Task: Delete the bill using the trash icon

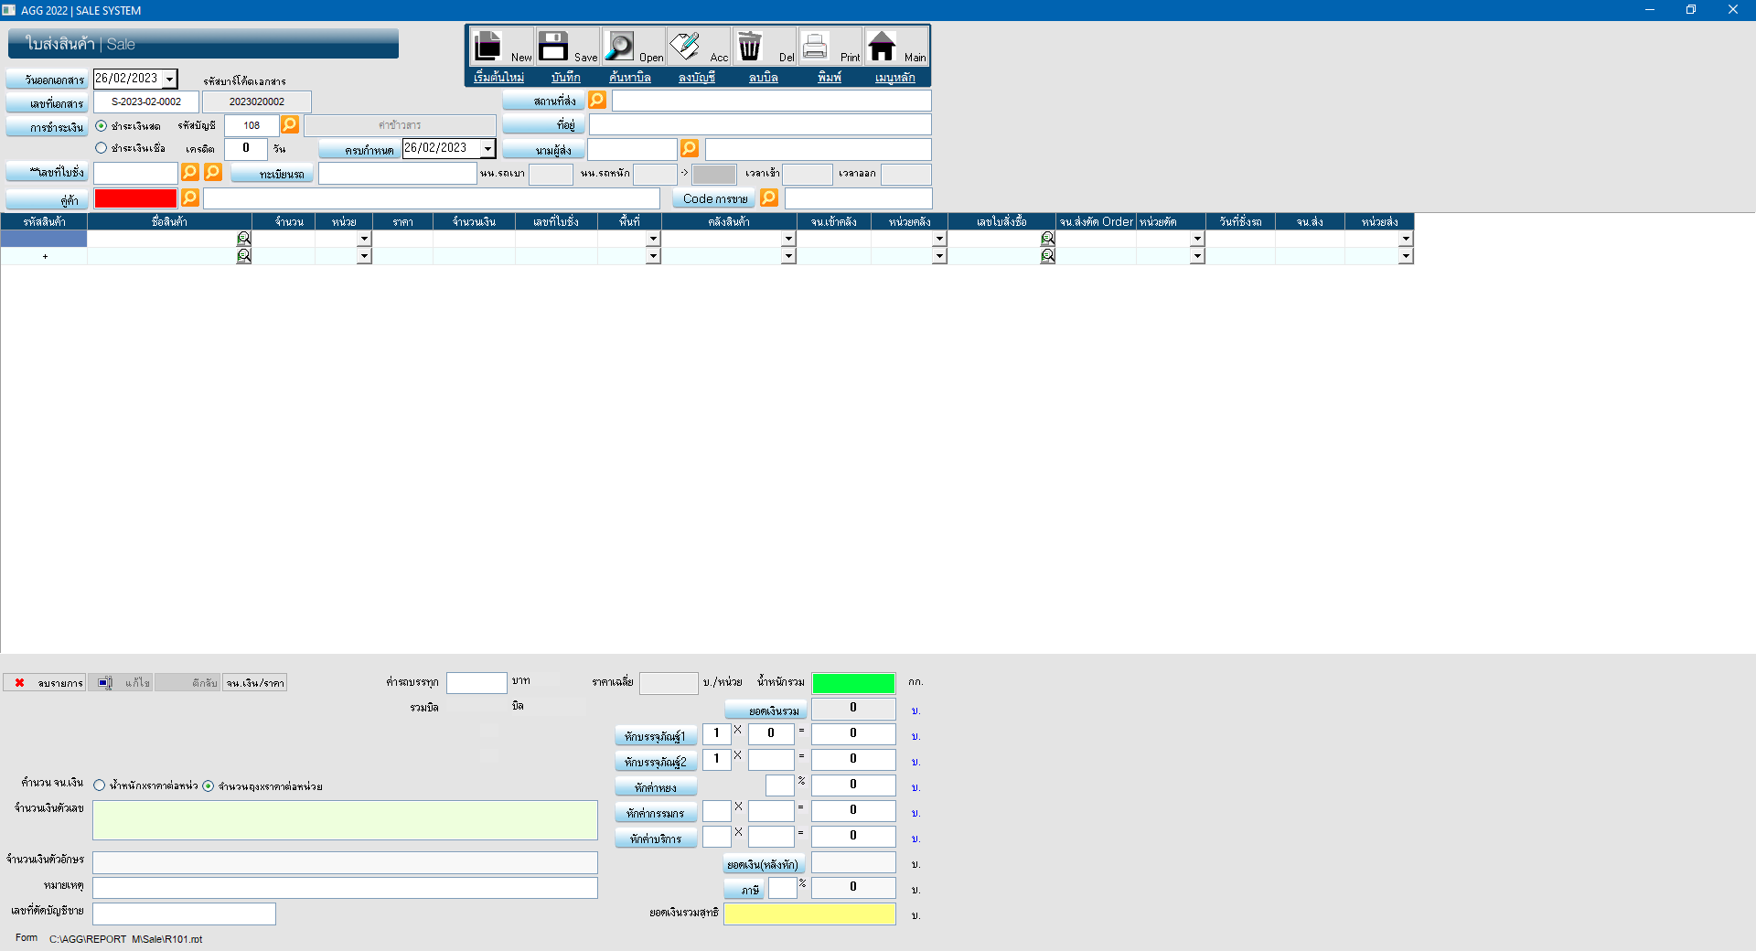Action: click(x=750, y=46)
